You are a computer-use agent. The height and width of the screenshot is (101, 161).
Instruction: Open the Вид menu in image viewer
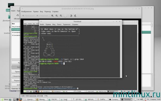[41, 12]
